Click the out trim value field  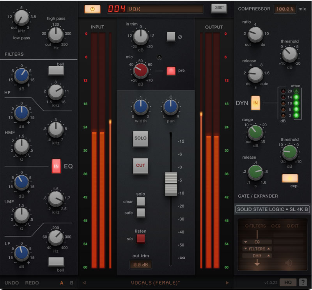click(x=141, y=265)
